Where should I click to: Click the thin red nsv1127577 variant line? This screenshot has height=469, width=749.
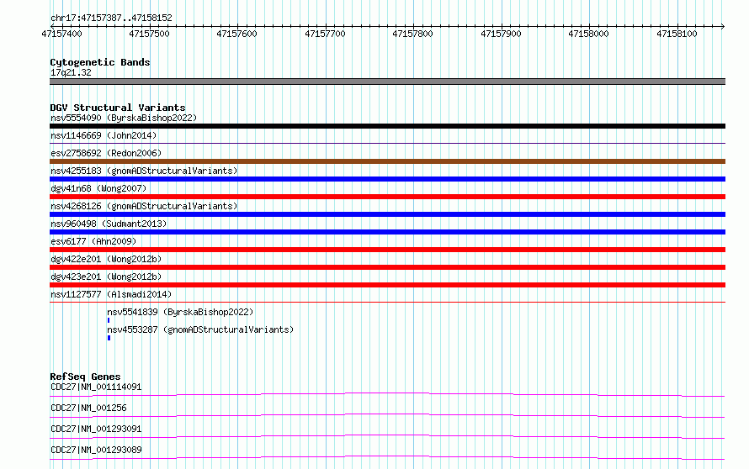click(x=387, y=302)
